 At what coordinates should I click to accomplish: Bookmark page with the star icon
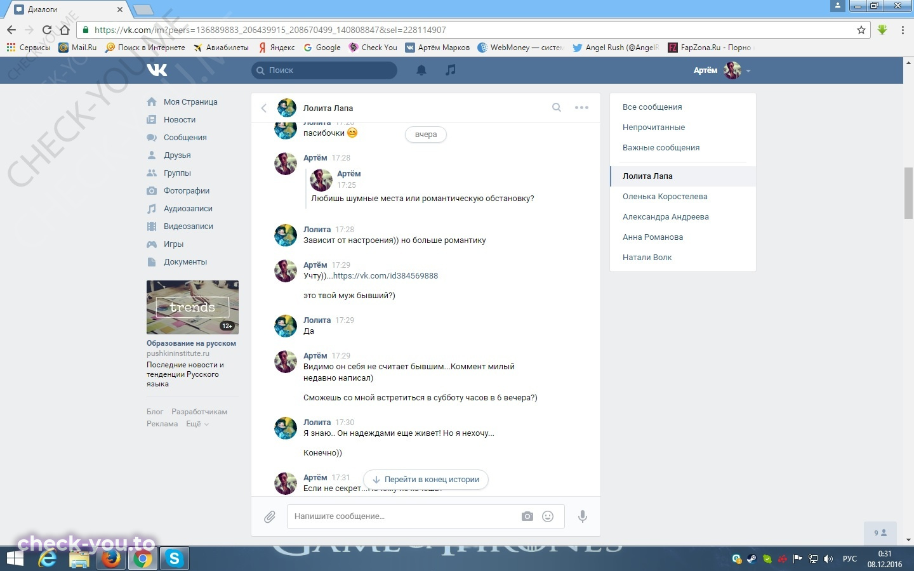[861, 30]
